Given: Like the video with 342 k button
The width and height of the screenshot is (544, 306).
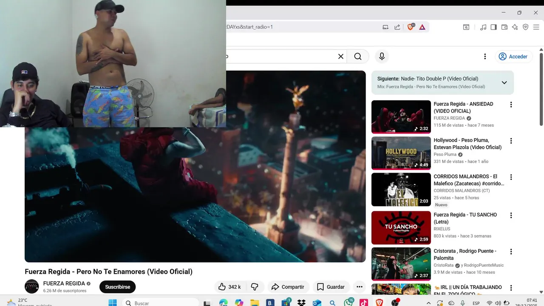Looking at the screenshot, I should click(x=230, y=287).
